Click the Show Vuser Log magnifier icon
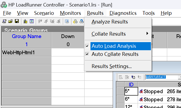This screenshot has width=181, height=108. click(121, 77)
